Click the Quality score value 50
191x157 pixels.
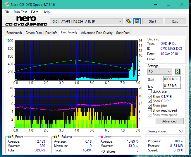[x=181, y=131]
